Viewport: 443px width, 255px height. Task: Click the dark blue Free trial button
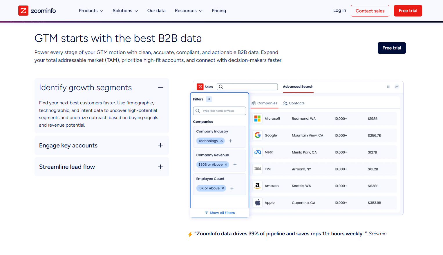[392, 48]
